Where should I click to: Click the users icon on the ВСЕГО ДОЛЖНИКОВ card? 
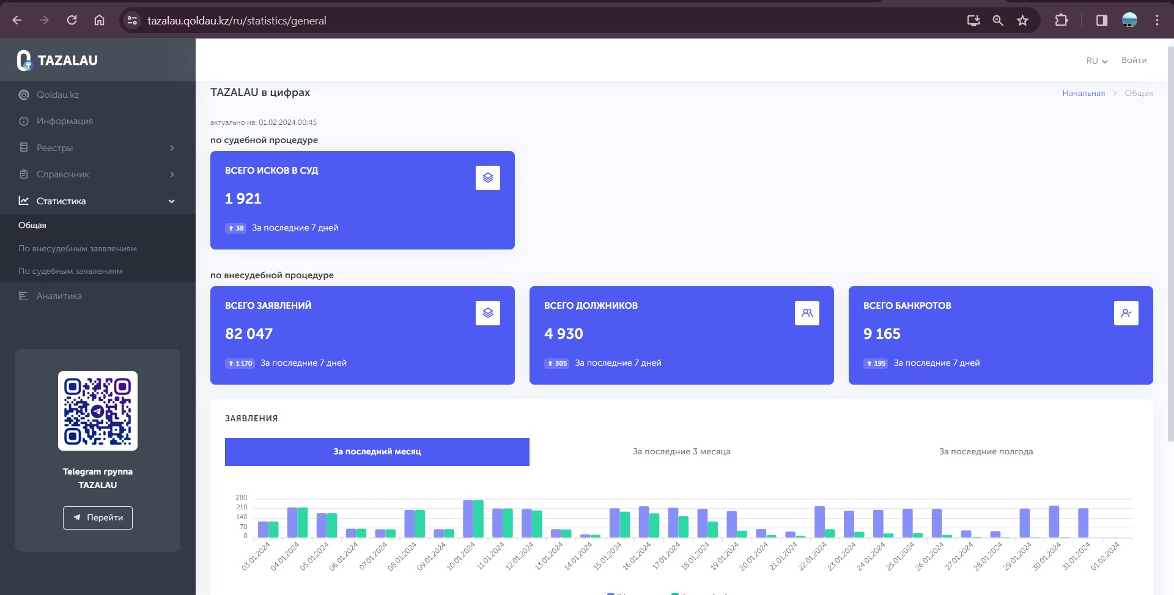(x=807, y=313)
